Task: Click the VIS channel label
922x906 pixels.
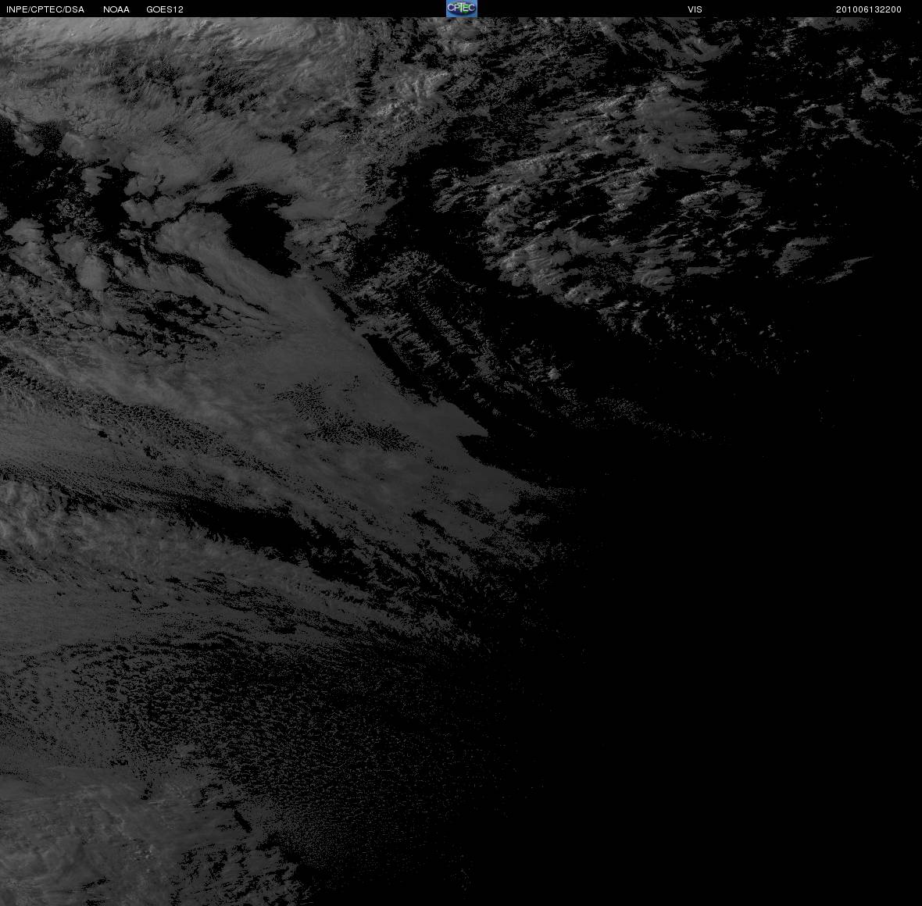Action: tap(695, 9)
